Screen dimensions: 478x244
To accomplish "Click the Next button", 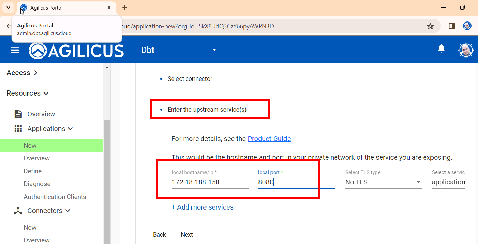I will pos(187,235).
